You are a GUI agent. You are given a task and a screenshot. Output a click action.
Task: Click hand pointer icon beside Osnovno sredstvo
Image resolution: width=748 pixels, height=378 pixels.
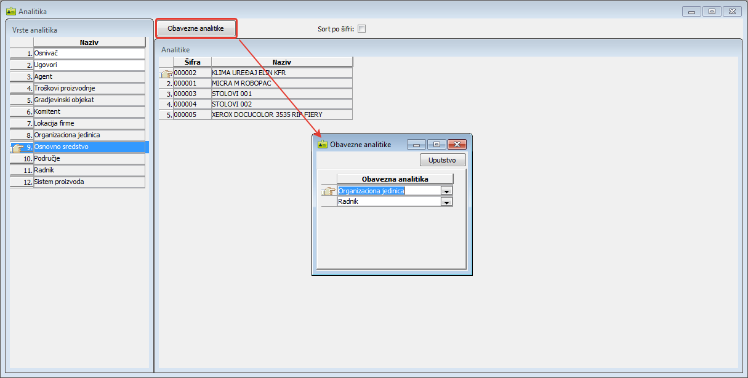(x=18, y=147)
